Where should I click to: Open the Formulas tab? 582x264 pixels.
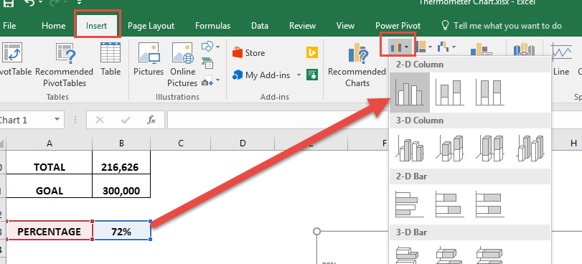click(212, 26)
